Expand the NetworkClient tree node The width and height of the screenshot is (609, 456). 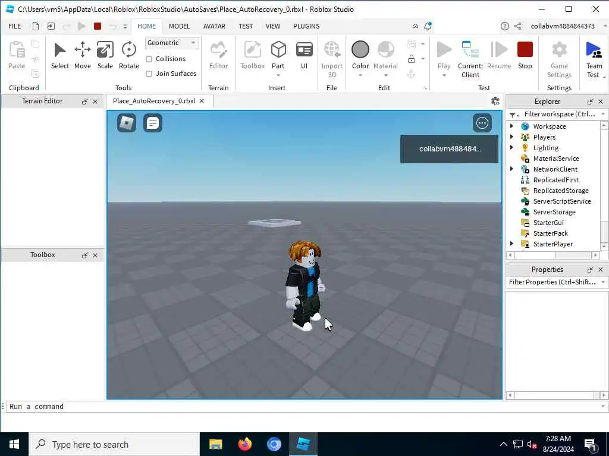click(511, 169)
